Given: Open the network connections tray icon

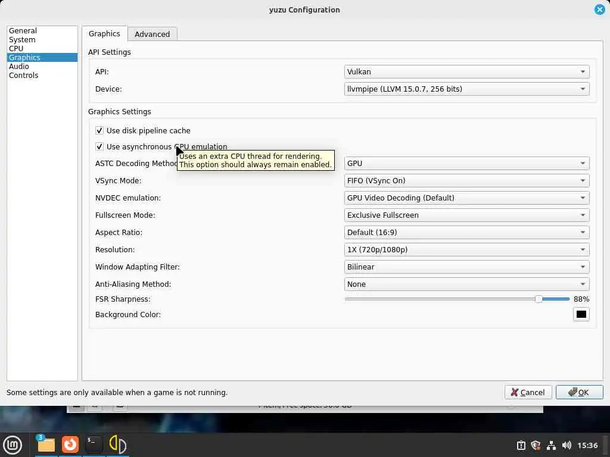Looking at the screenshot, I should 551,445.
